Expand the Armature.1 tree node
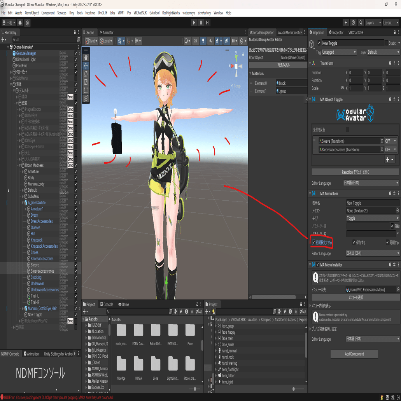This screenshot has width=401, height=401. [26, 209]
